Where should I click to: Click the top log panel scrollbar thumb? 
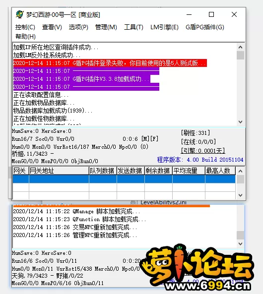coord(241,56)
